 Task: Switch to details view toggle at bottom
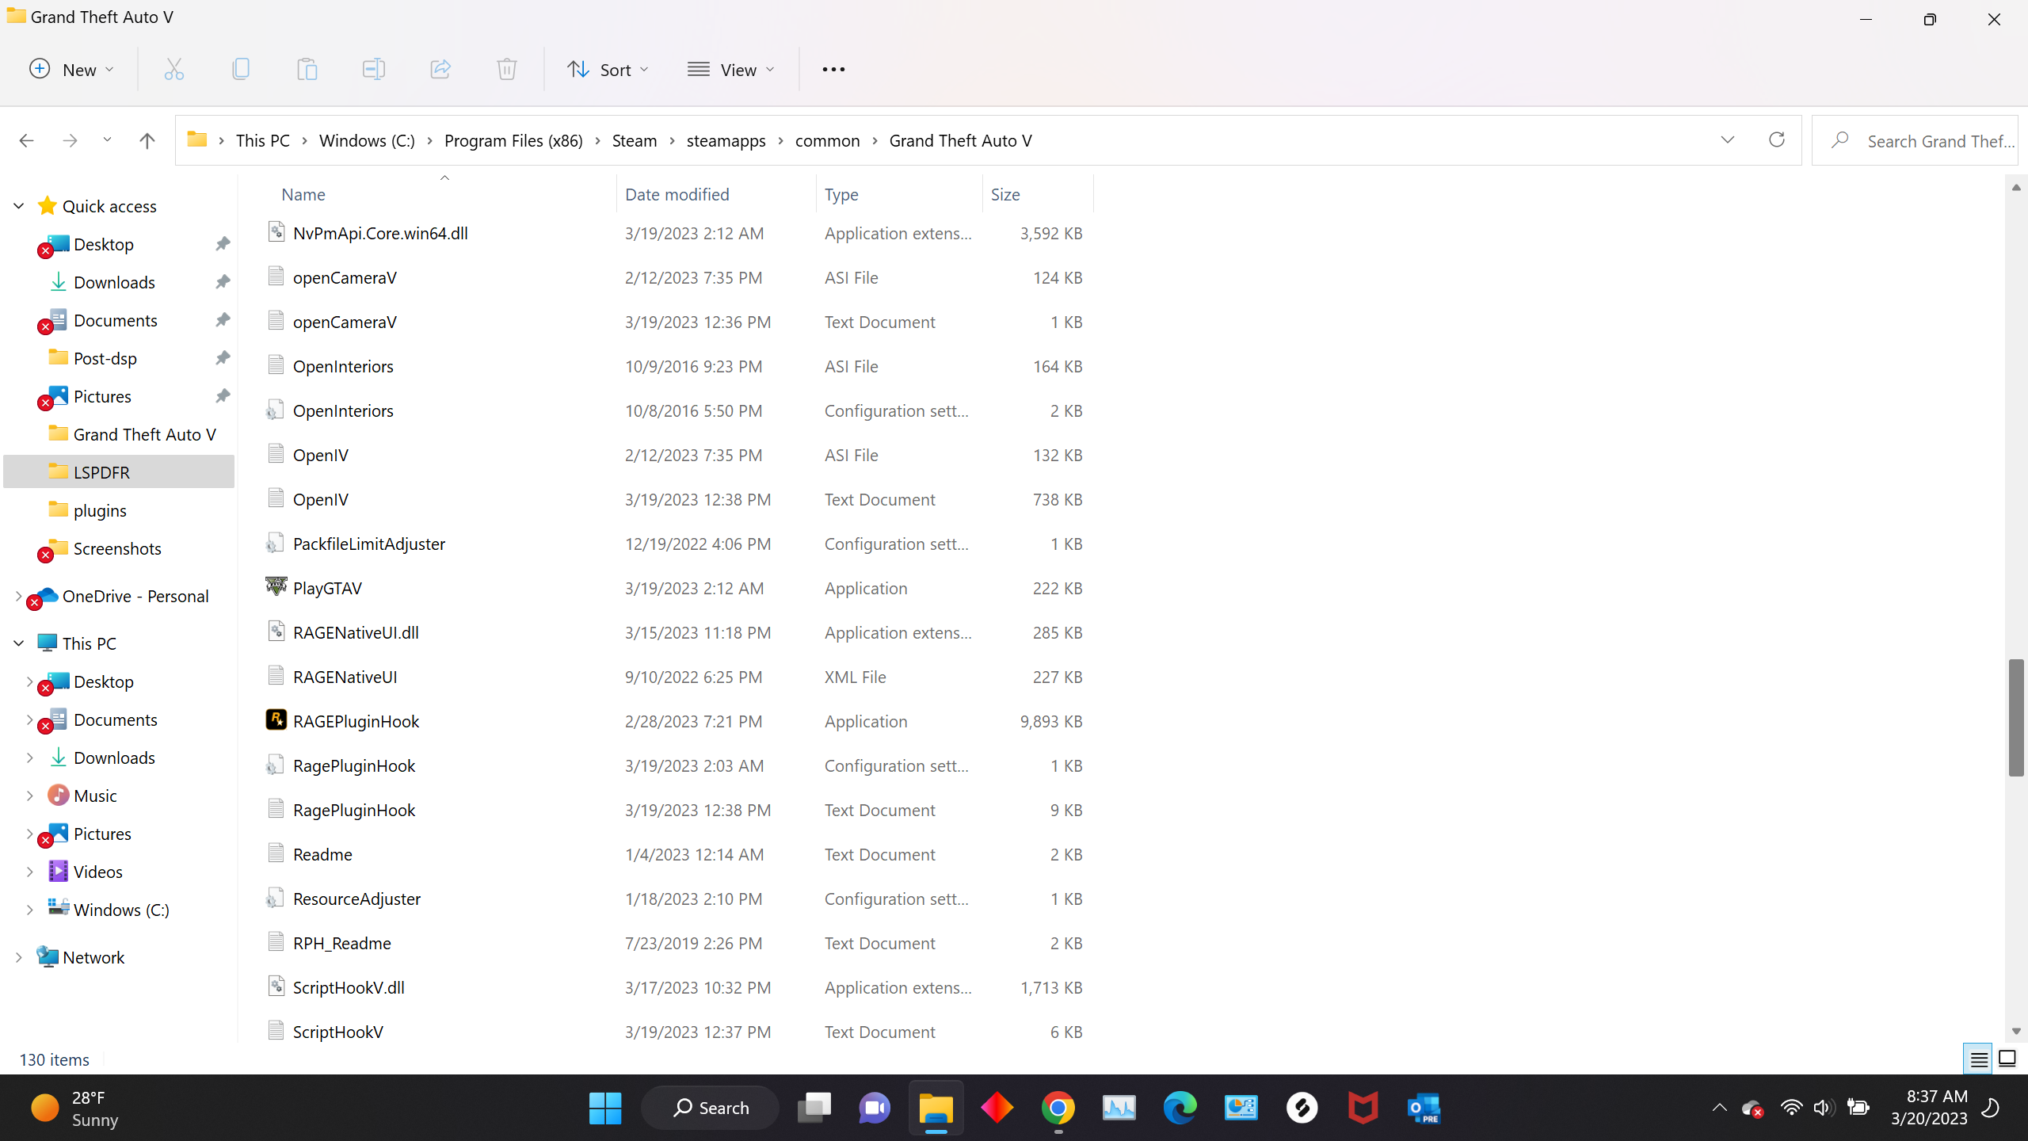1979,1059
